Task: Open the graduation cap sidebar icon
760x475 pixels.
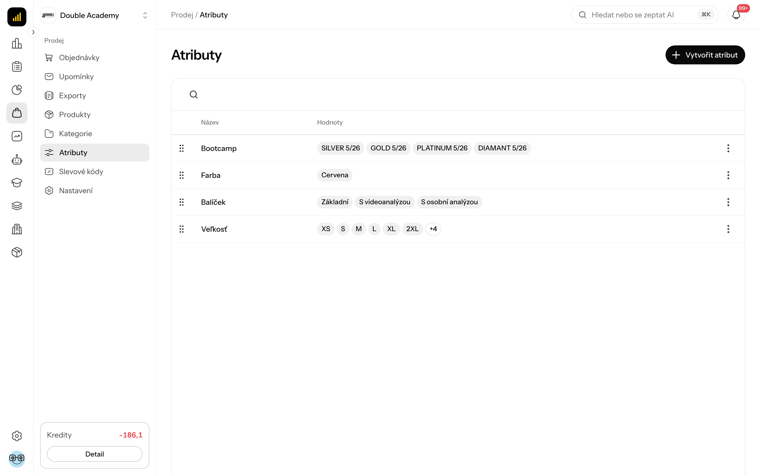Action: coord(17,183)
